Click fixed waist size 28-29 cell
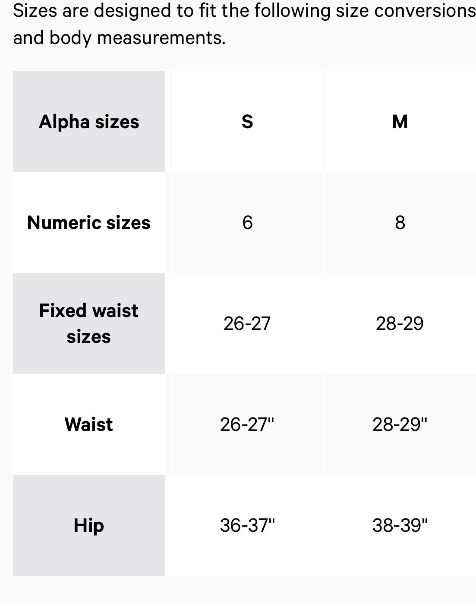 pos(400,323)
